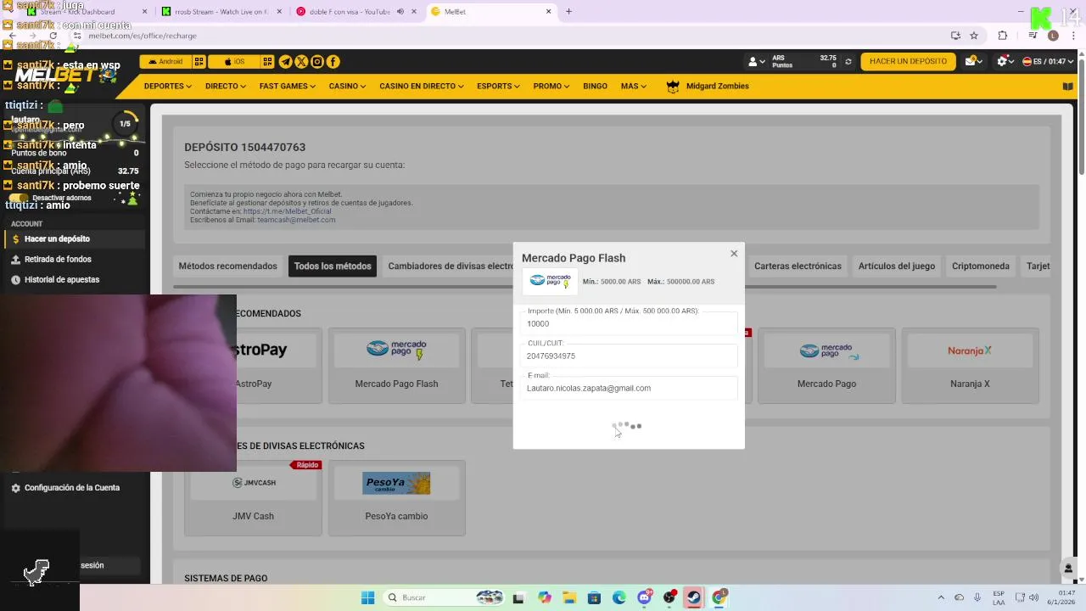
Task: Select Todos los métodos tab
Action: click(x=333, y=266)
